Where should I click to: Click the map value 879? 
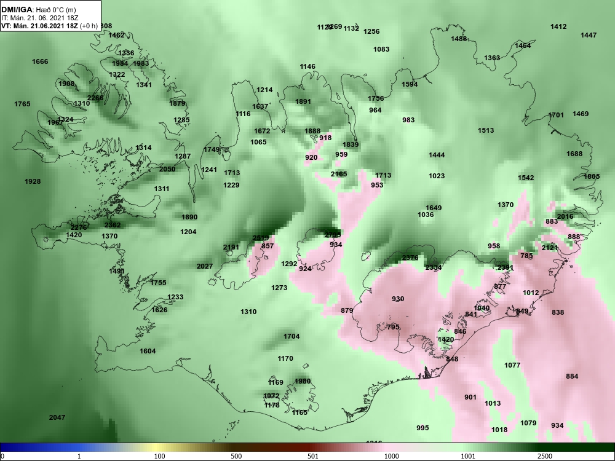pyautogui.click(x=347, y=310)
